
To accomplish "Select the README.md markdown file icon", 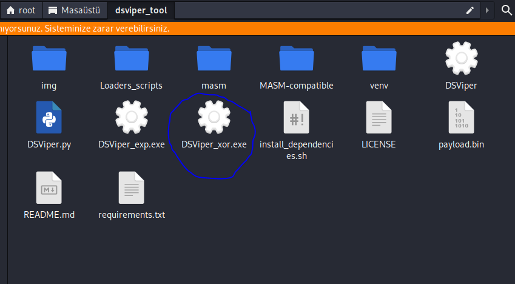I will (x=49, y=188).
